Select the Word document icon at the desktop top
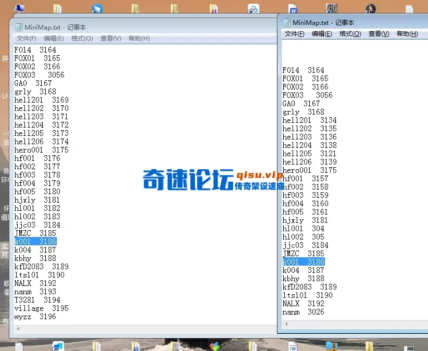This screenshot has height=351, width=428. tap(293, 9)
